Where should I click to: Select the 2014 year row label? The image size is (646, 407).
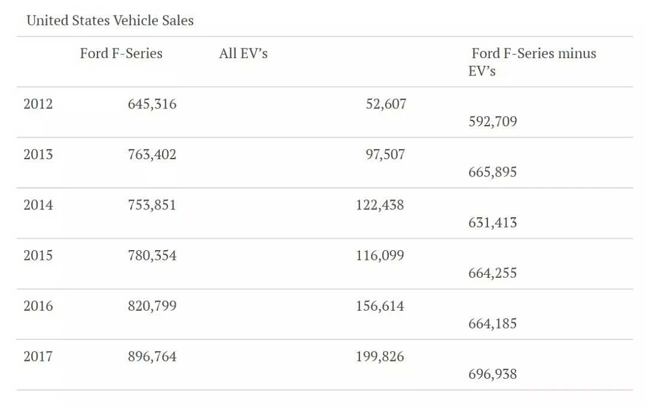(38, 205)
